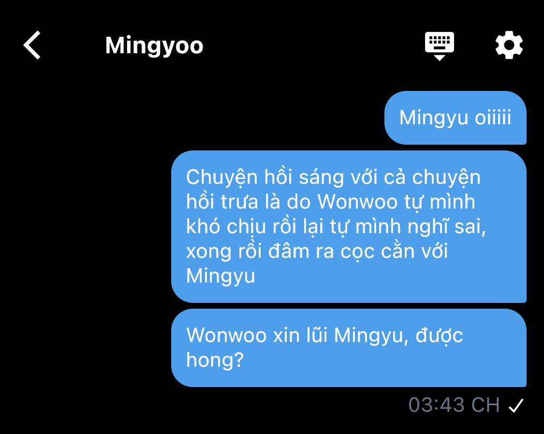Open chat settings via the gear icon
Screen dimensions: 544x434
point(509,45)
